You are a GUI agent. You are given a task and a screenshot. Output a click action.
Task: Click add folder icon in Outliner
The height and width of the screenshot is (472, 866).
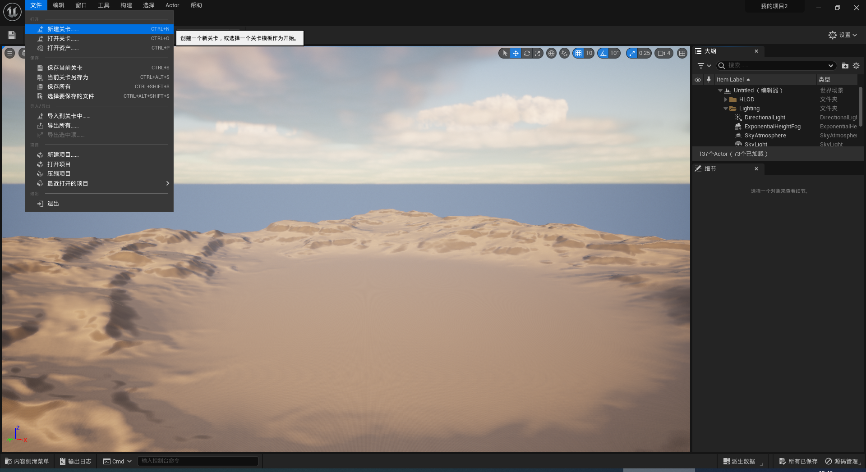click(845, 66)
